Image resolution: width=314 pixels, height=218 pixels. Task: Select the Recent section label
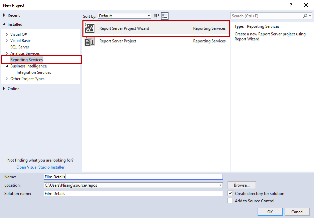pyautogui.click(x=14, y=15)
